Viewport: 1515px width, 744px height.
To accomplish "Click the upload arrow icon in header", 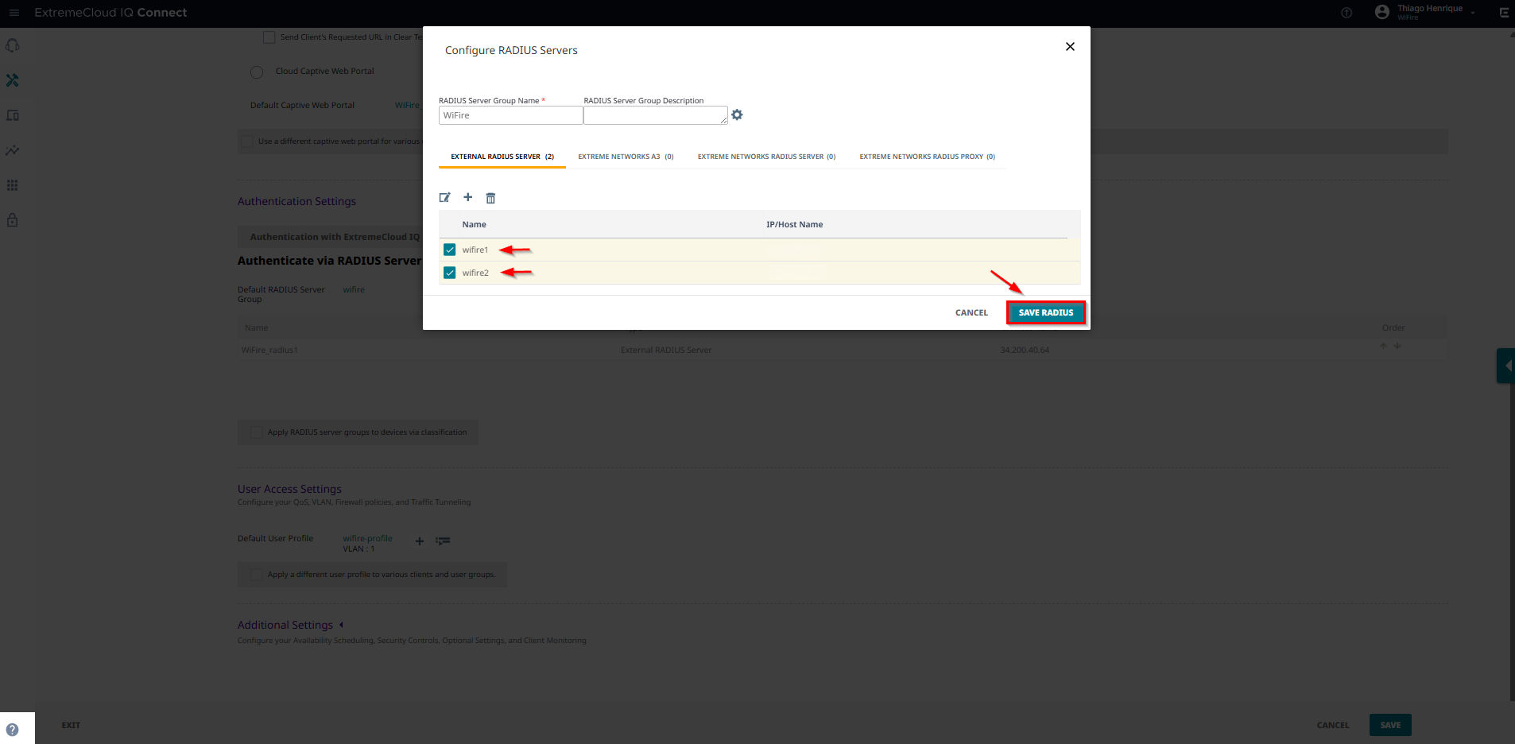I will click(1346, 13).
